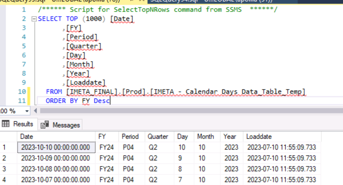343x185 pixels.
Task: Collapse the SELECT statement outline block
Action: point(34,19)
